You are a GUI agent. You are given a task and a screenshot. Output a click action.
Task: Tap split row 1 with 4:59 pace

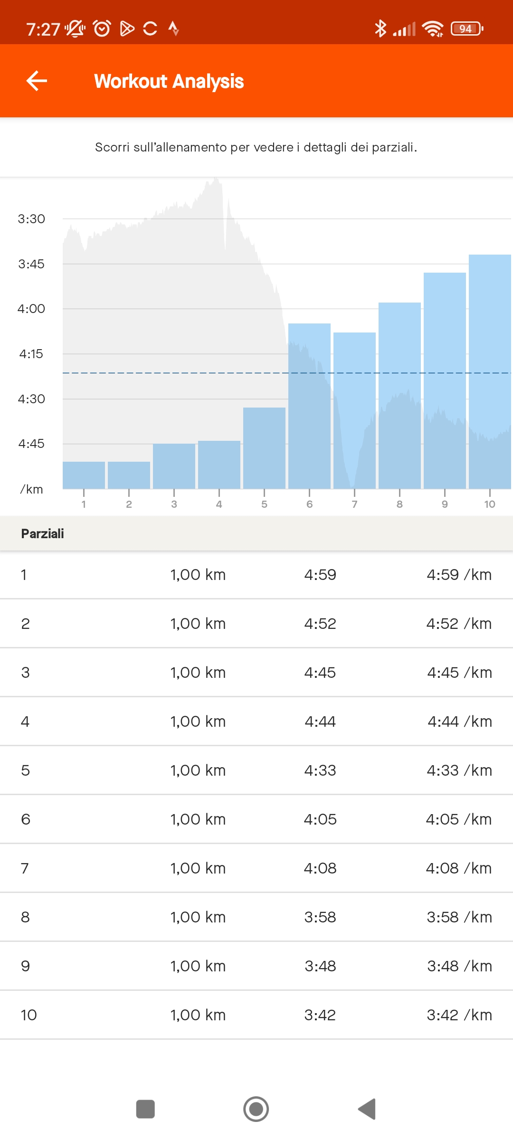(256, 575)
